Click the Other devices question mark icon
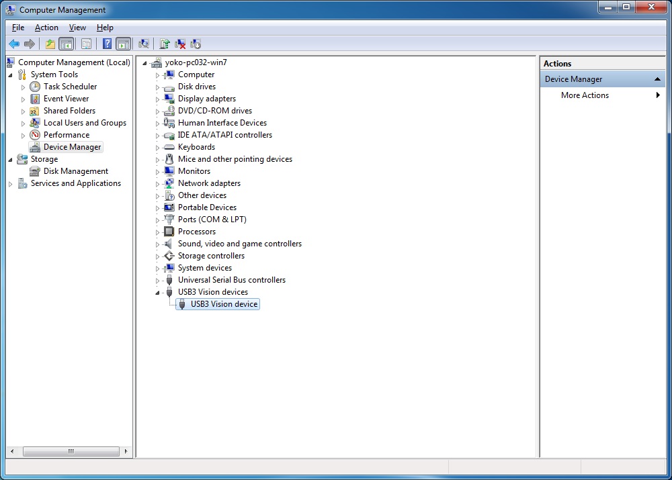Image resolution: width=672 pixels, height=480 pixels. coord(170,195)
